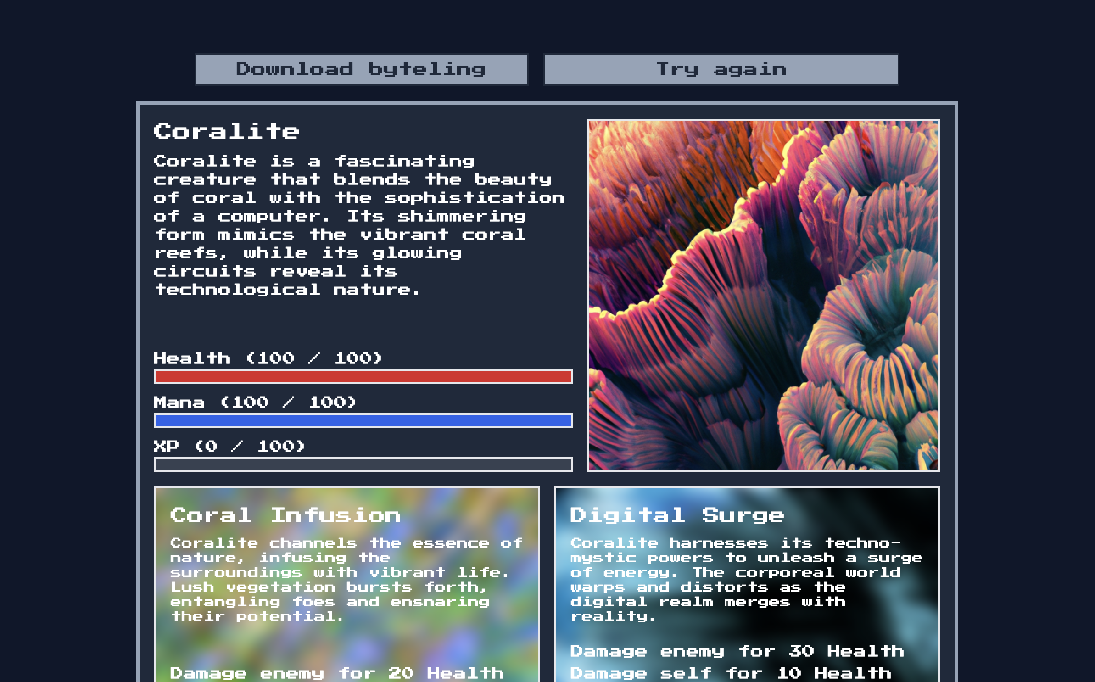Click the red Health bar
1095x682 pixels.
(x=363, y=376)
